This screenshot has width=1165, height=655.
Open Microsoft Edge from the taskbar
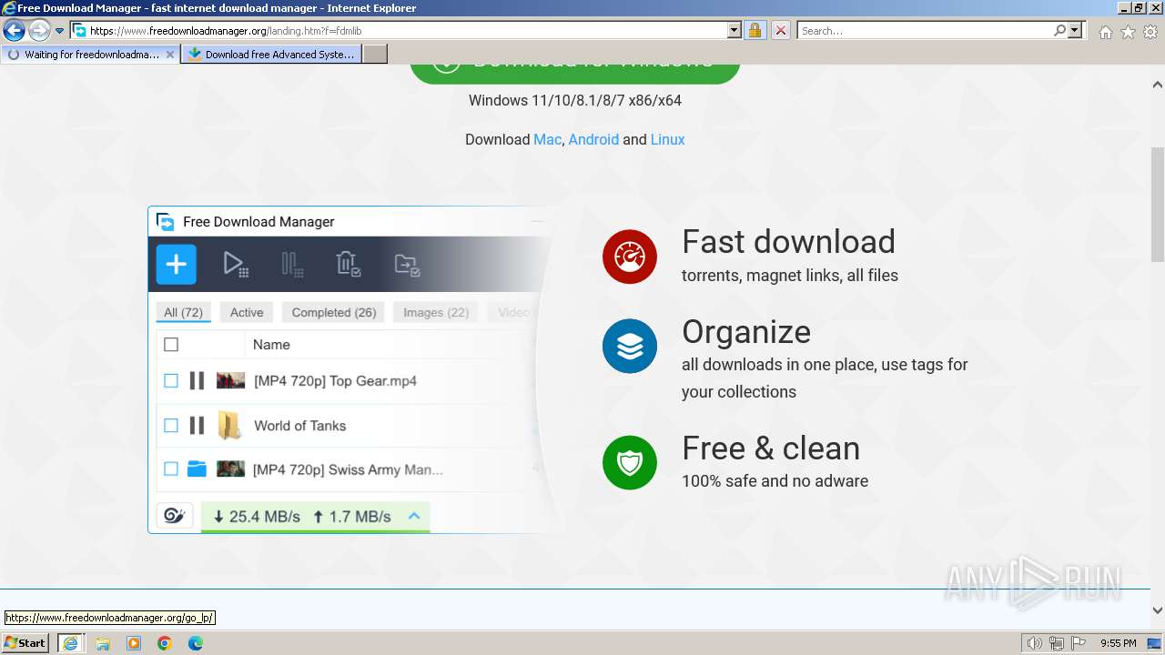tap(196, 643)
